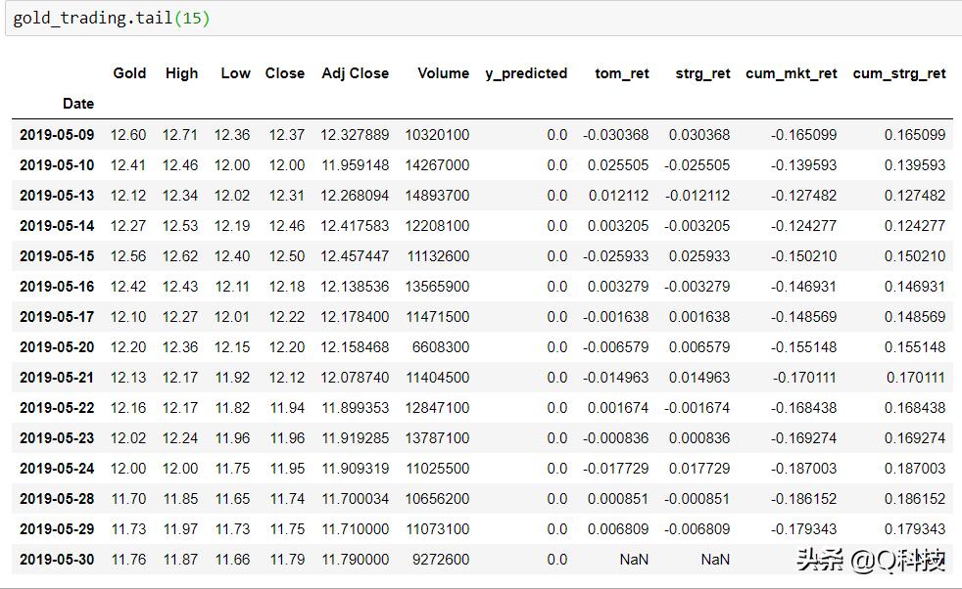The width and height of the screenshot is (962, 589).
Task: Click Adj Close value 11.700034
Action: (355, 499)
